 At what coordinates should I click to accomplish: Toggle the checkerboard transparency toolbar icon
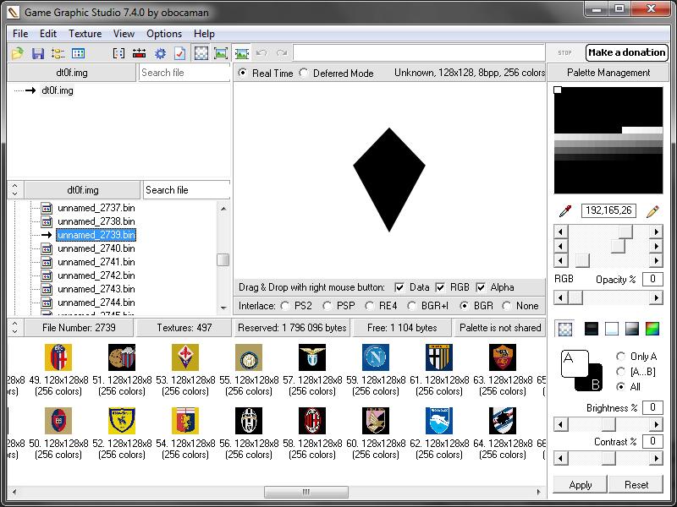pos(201,53)
